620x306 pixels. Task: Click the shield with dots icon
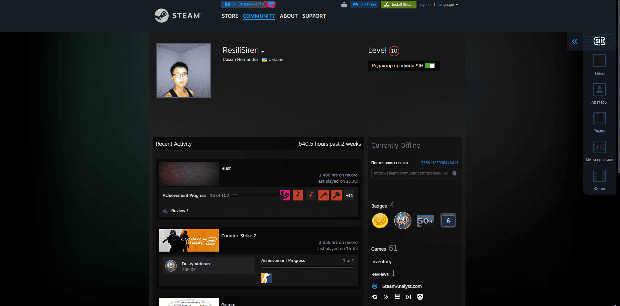(x=420, y=297)
